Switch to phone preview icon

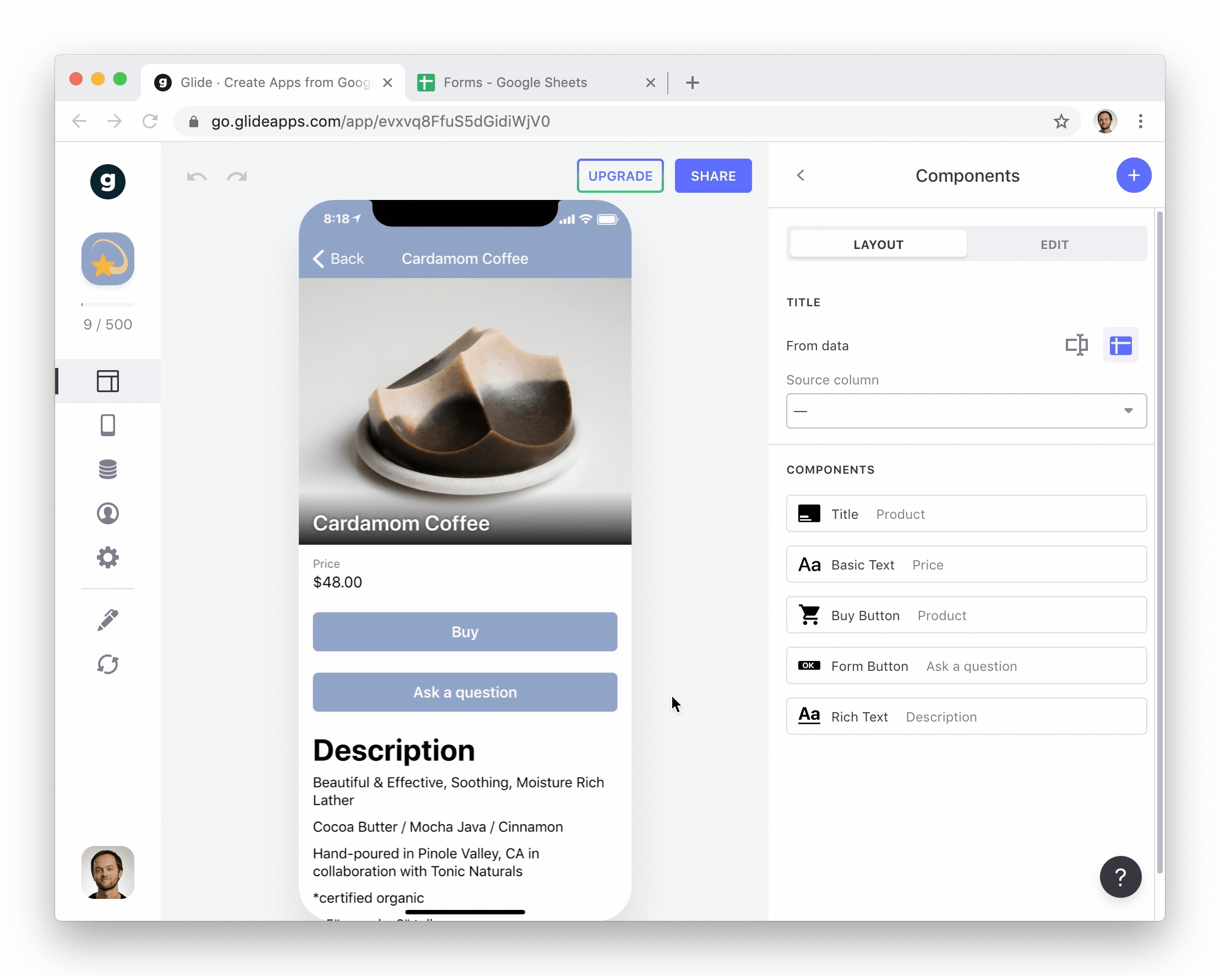coord(107,425)
